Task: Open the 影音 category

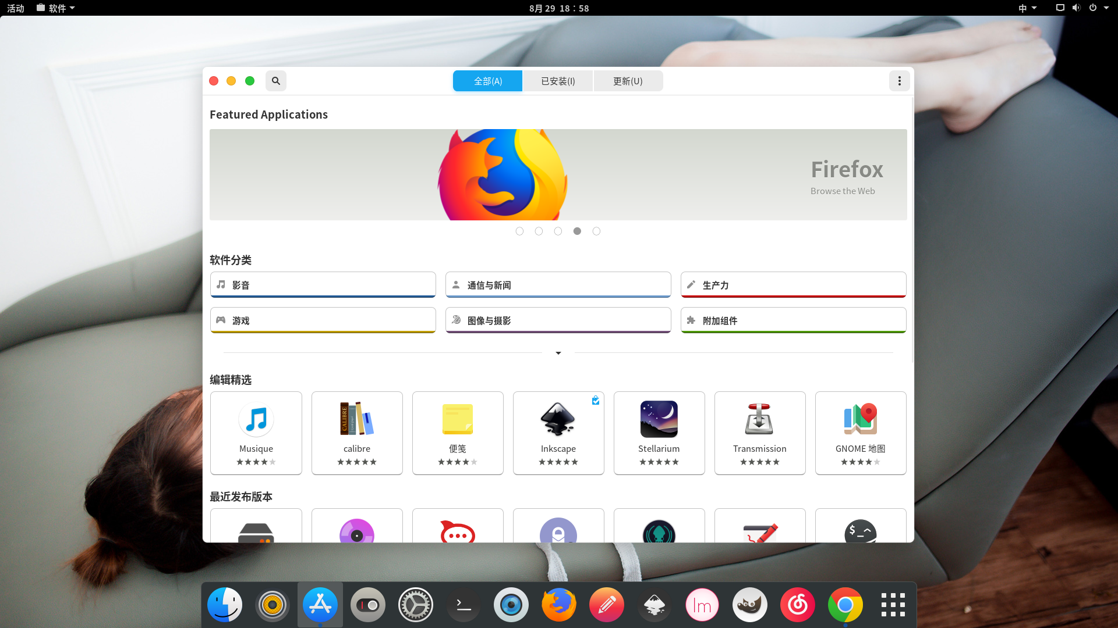Action: pos(323,285)
